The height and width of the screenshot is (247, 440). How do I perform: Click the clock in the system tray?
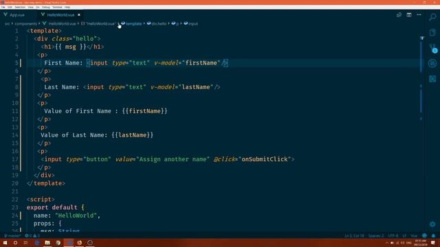point(420,242)
